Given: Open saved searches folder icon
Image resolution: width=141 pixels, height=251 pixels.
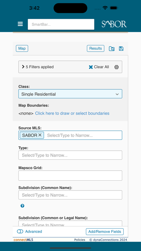Looking at the screenshot, I should coord(112,49).
